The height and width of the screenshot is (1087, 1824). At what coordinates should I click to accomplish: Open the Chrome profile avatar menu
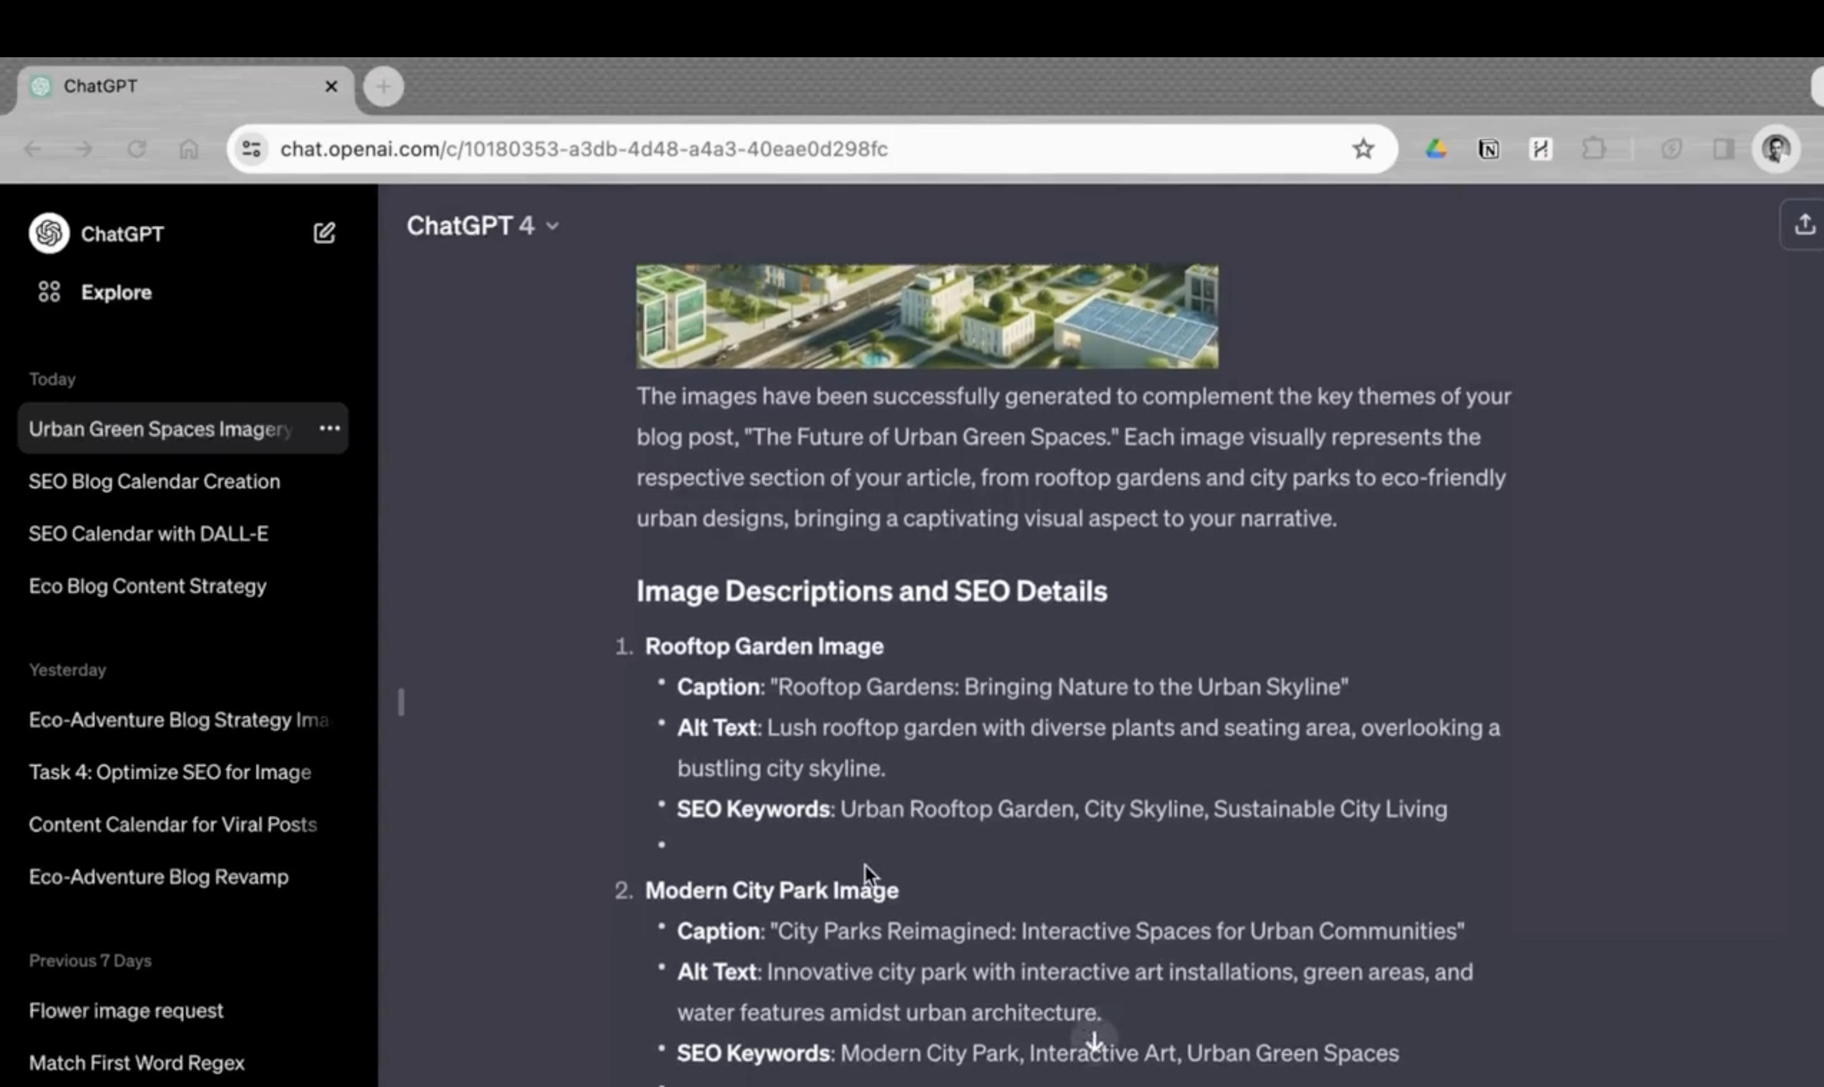point(1776,150)
